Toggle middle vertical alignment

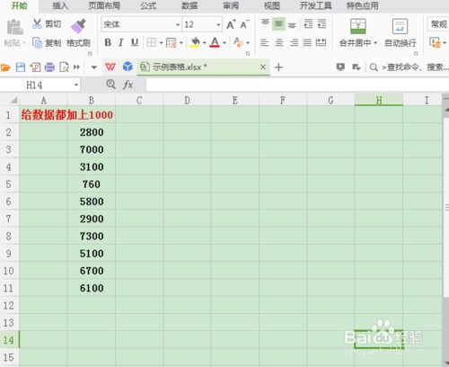click(278, 23)
